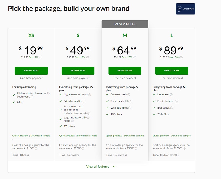Open info icon next to Business cards
Screen dimensions: 221x179
[x=129, y=94]
